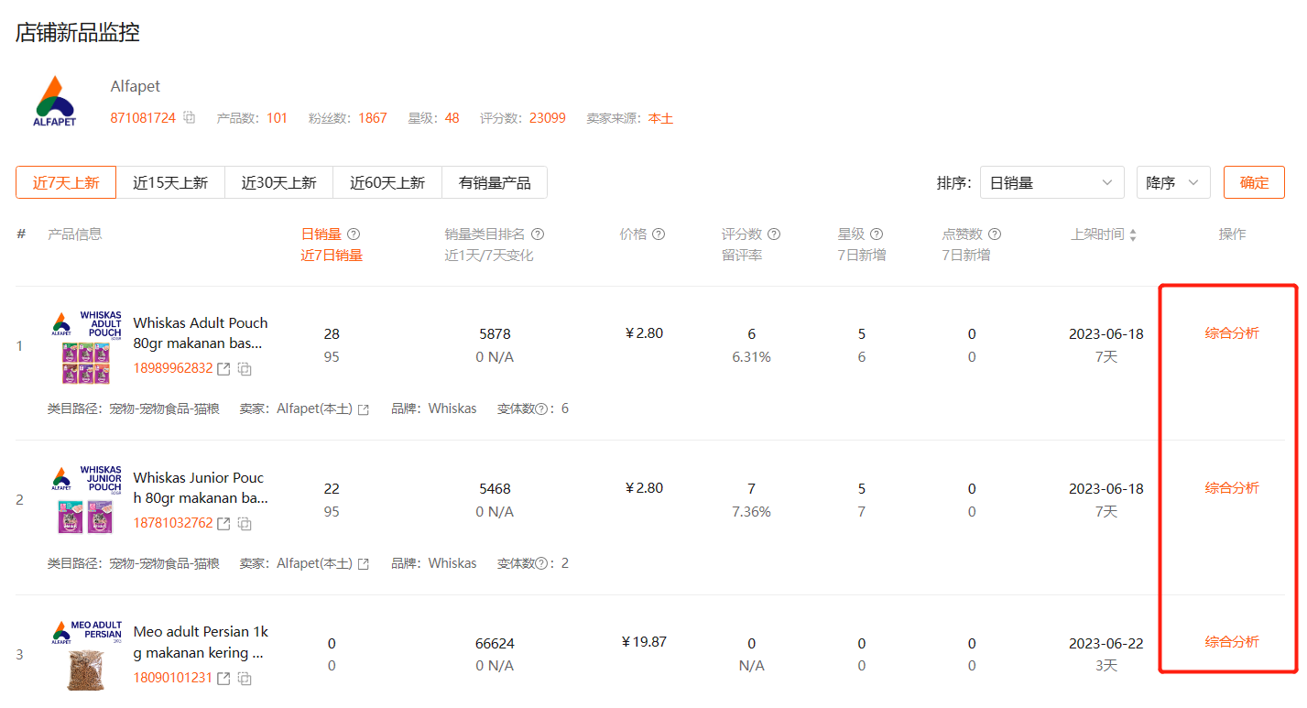Viewport: 1307px width, 708px height.
Task: Click the 店铺新品监控 page title
Action: coord(78,33)
